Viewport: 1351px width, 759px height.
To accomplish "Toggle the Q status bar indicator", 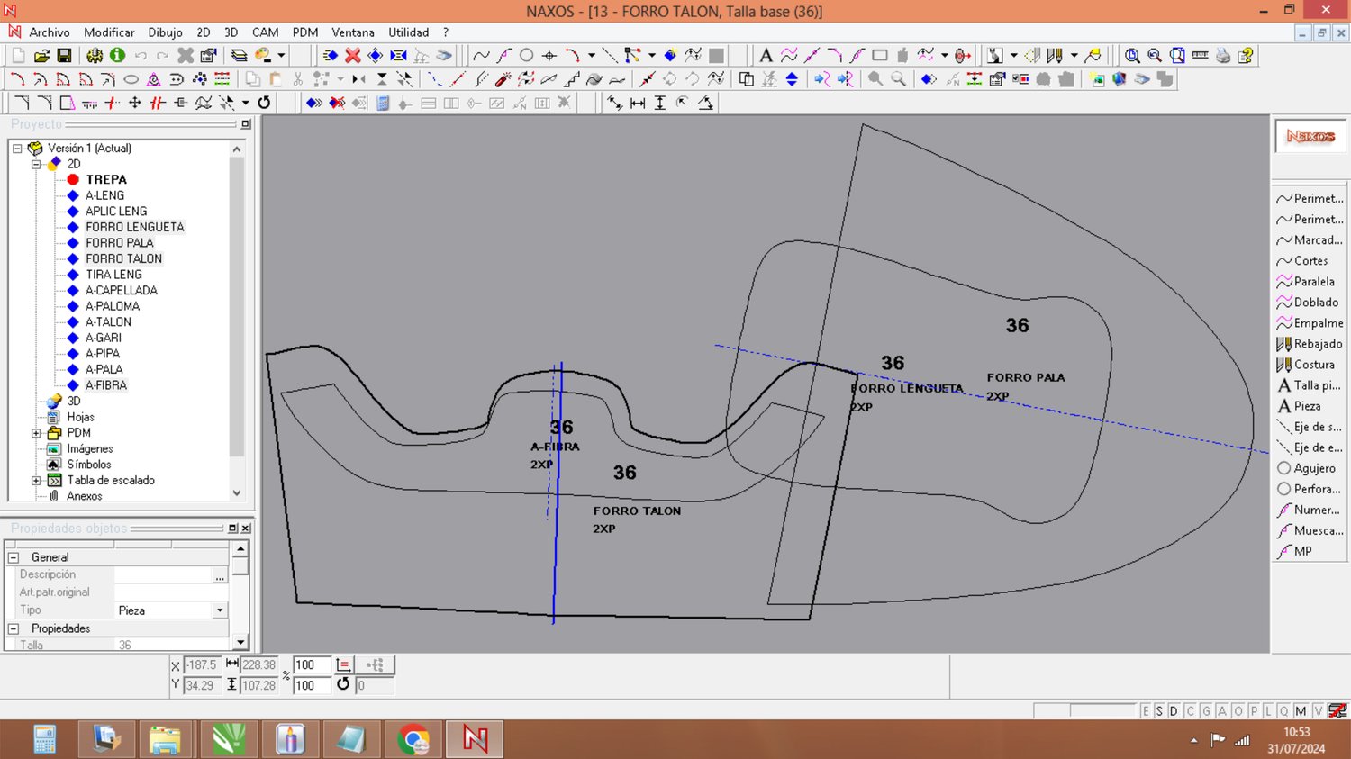I will tap(1284, 711).
